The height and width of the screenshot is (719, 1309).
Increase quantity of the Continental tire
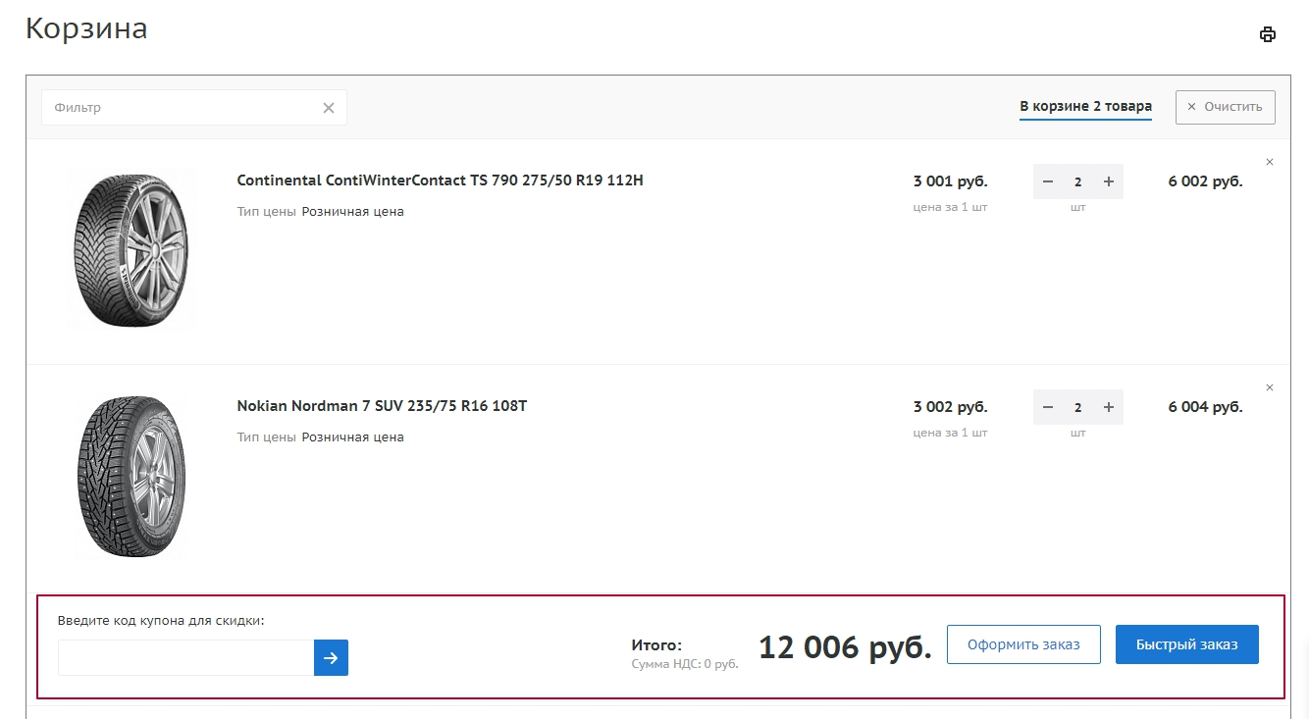coord(1109,181)
